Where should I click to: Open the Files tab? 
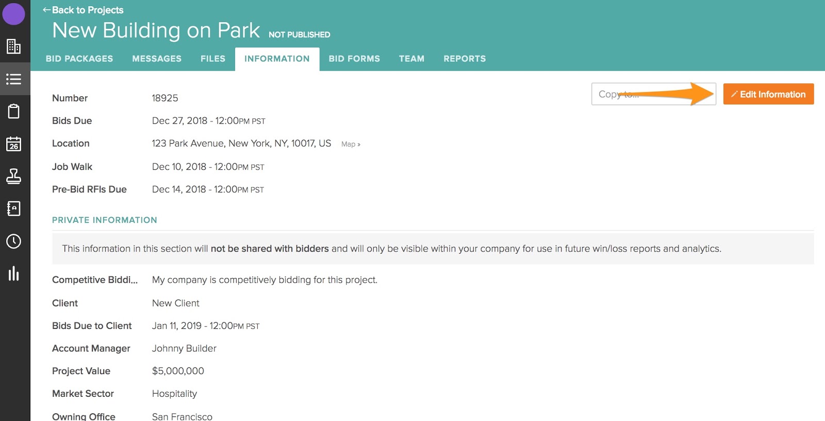(x=213, y=59)
